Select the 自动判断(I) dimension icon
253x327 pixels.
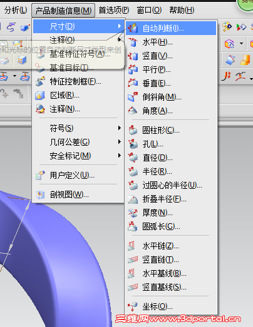click(x=133, y=28)
